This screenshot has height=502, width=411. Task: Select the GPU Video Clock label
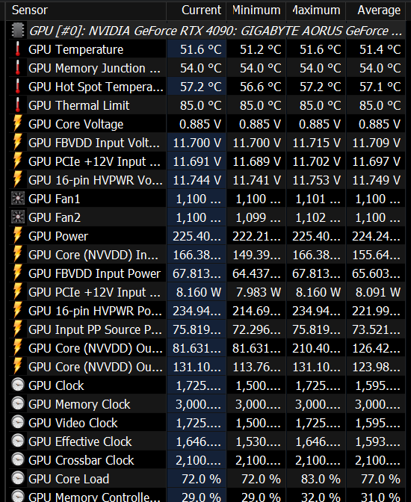pos(73,423)
